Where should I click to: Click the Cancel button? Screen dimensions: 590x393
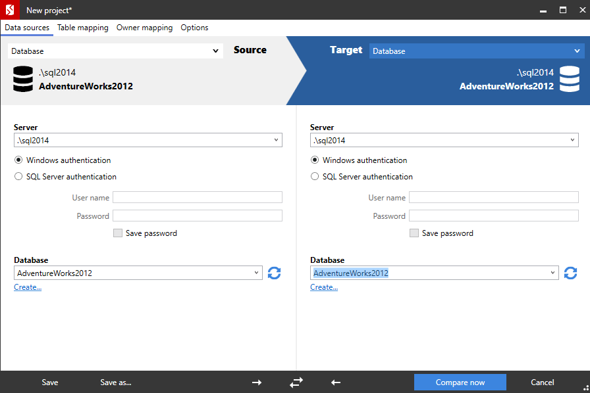click(x=542, y=382)
